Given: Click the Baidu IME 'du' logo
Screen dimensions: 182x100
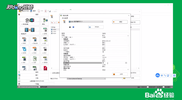Looking at the screenshot, I should 158,75.
